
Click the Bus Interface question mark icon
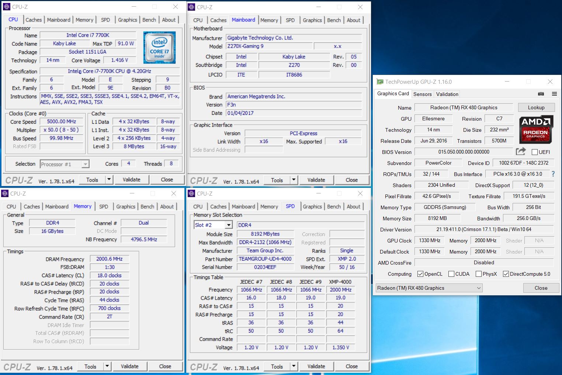tap(553, 174)
